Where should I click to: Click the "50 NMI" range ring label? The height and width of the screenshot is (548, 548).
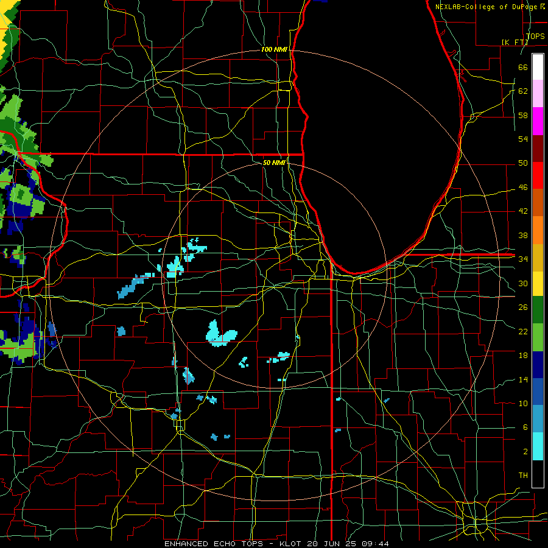click(x=274, y=163)
